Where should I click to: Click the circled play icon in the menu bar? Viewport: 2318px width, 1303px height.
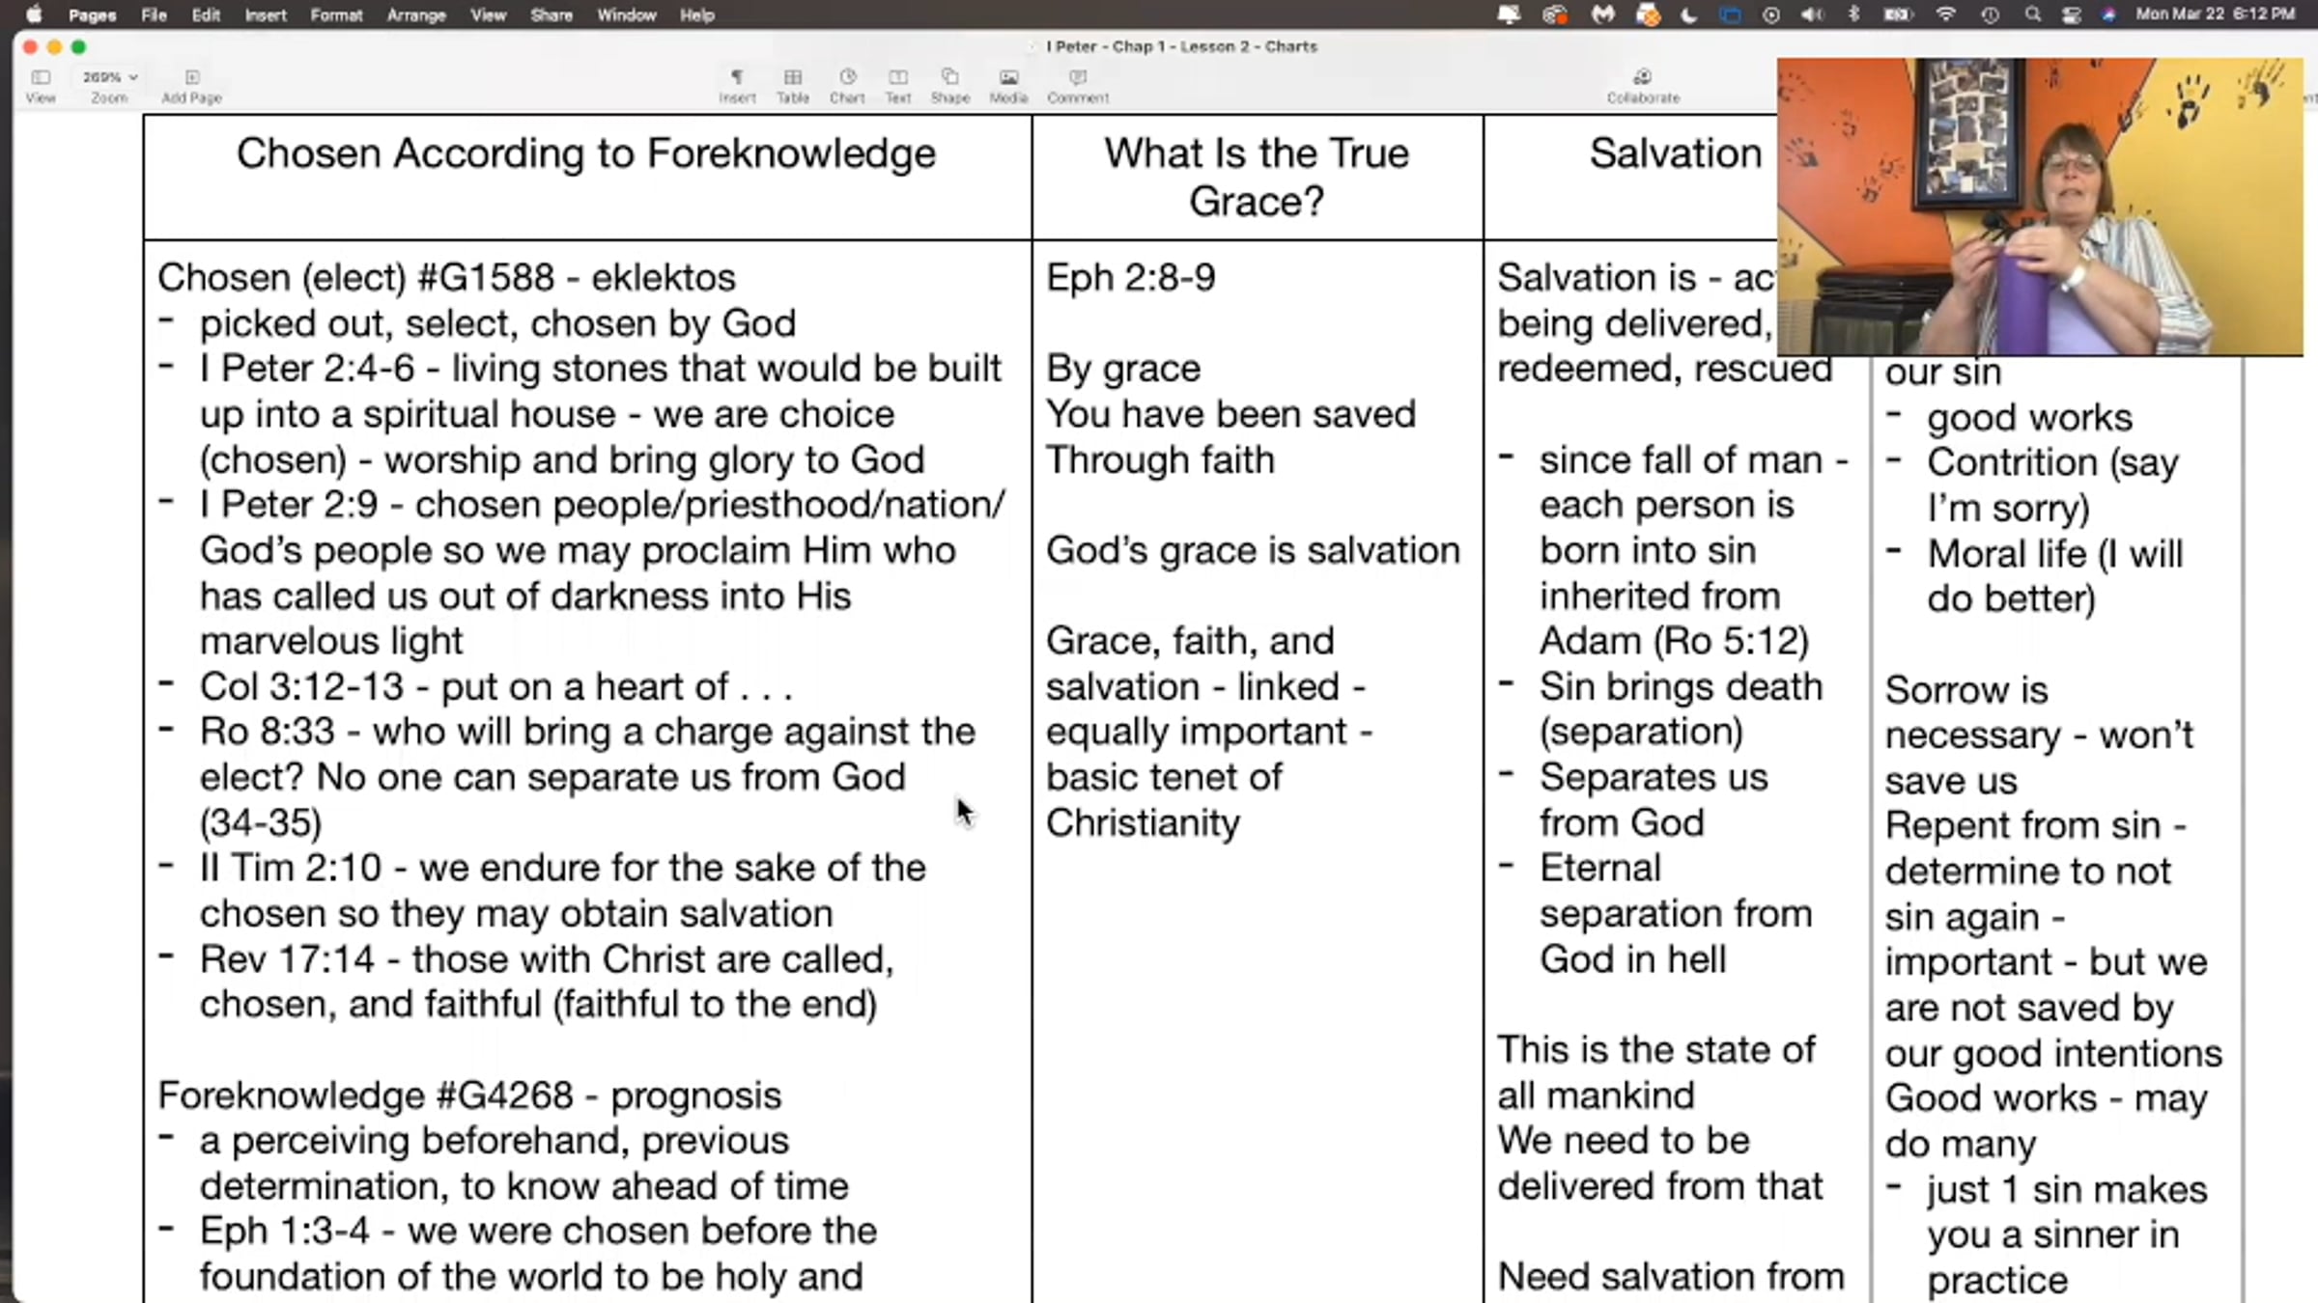click(1771, 14)
